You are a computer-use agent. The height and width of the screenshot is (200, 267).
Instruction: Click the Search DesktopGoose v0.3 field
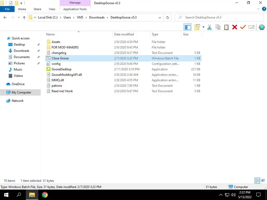219,17
